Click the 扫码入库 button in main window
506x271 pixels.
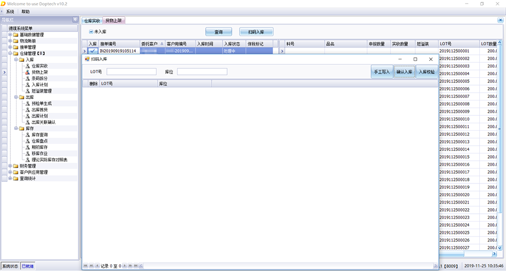[x=256, y=32]
